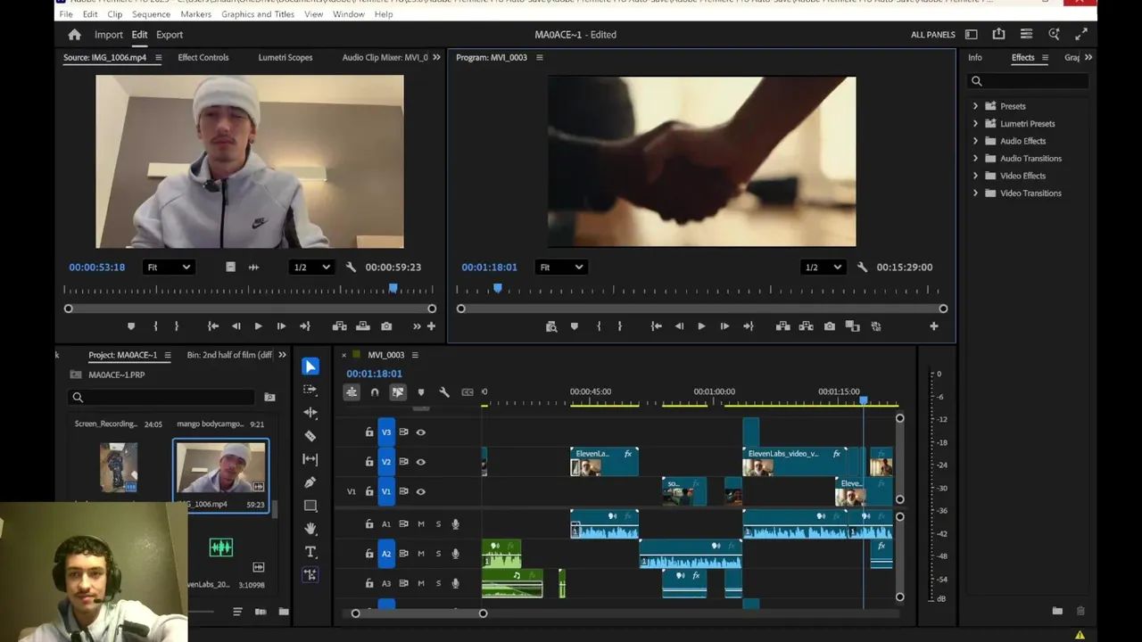Expand Audio Effects folder
This screenshot has width=1142, height=642.
point(975,141)
